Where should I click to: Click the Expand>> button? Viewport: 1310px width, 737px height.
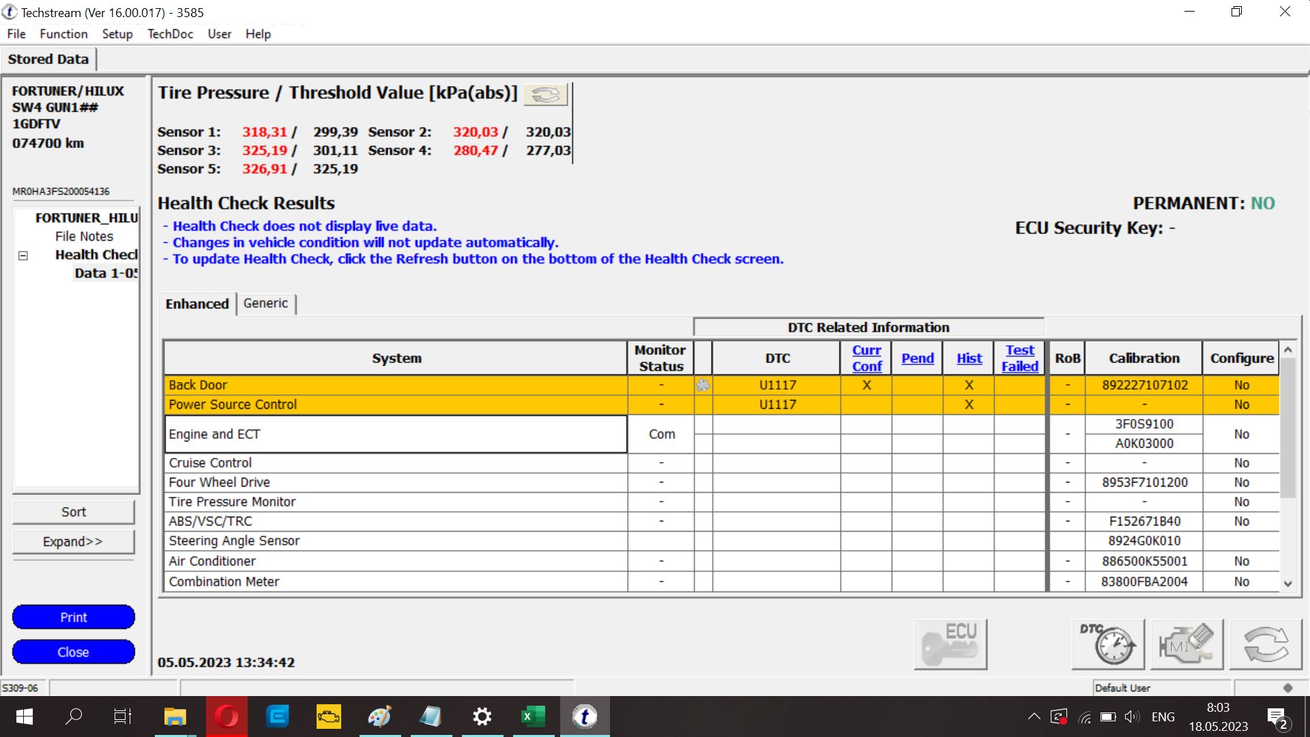tap(73, 542)
